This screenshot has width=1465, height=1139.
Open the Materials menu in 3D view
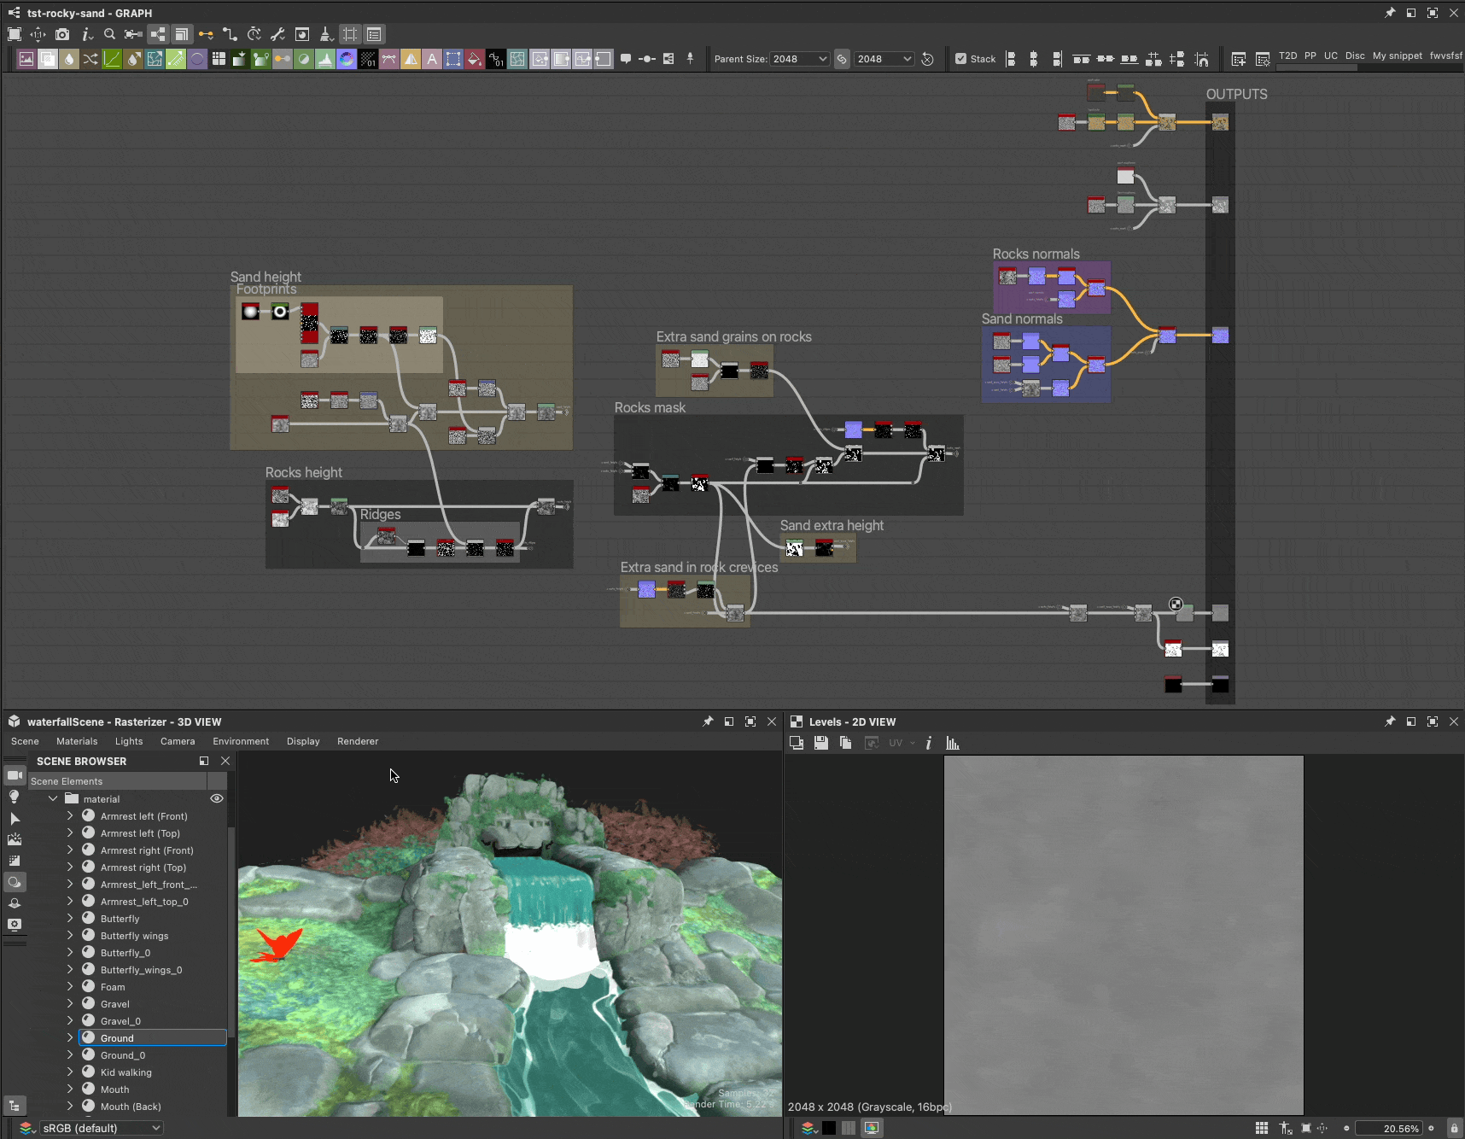coord(77,741)
